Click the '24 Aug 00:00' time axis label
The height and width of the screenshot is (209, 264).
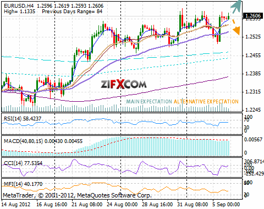pyautogui.click(x=122, y=205)
